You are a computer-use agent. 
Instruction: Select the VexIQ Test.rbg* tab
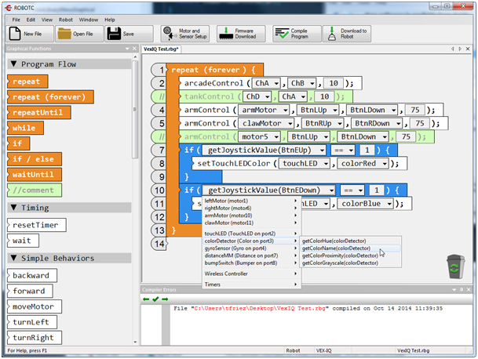click(161, 49)
